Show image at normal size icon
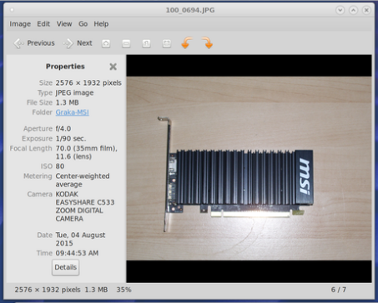This screenshot has height=303, width=378. pyautogui.click(x=146, y=43)
